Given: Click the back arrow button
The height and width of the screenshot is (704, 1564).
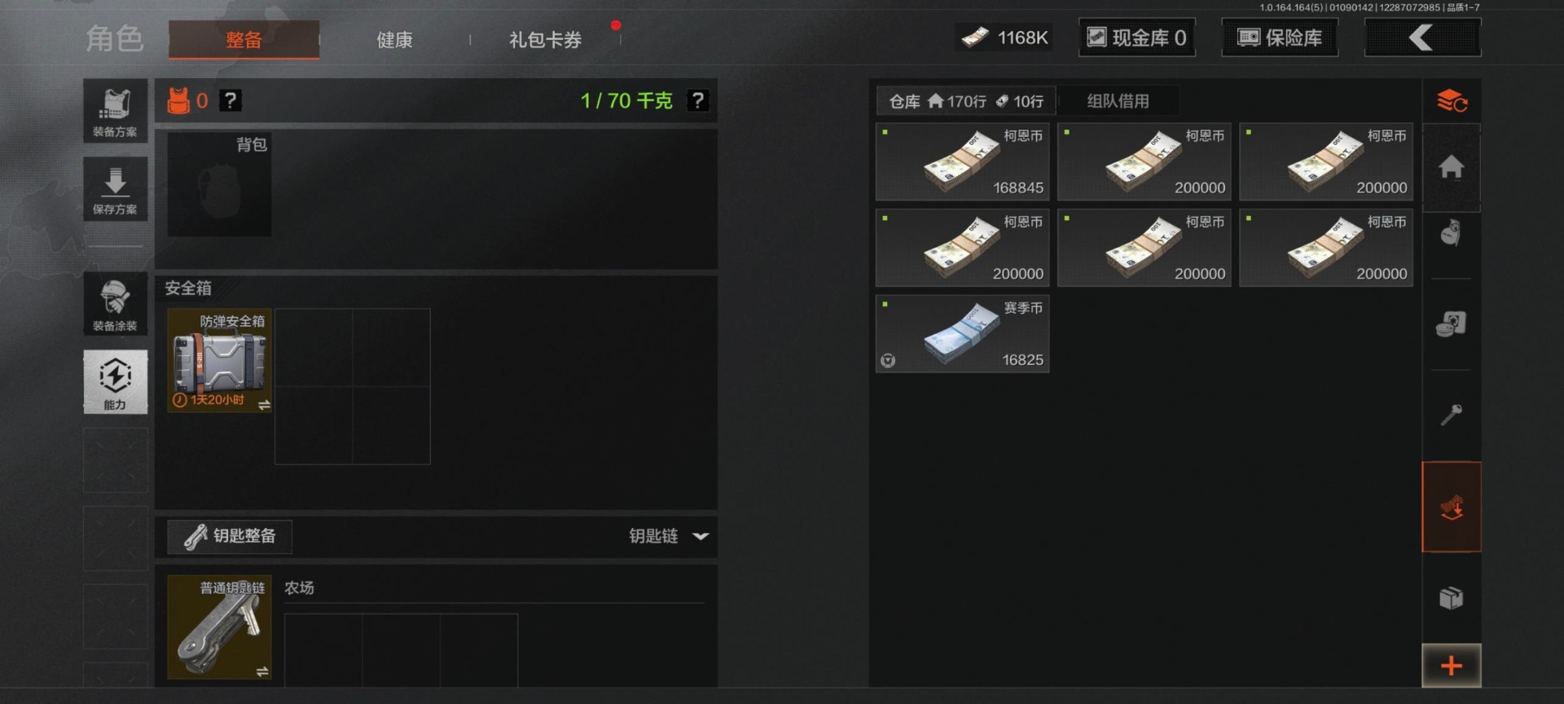Looking at the screenshot, I should (1422, 37).
